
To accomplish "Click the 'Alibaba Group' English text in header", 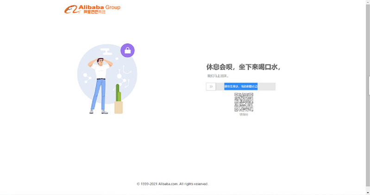I will (x=101, y=7).
